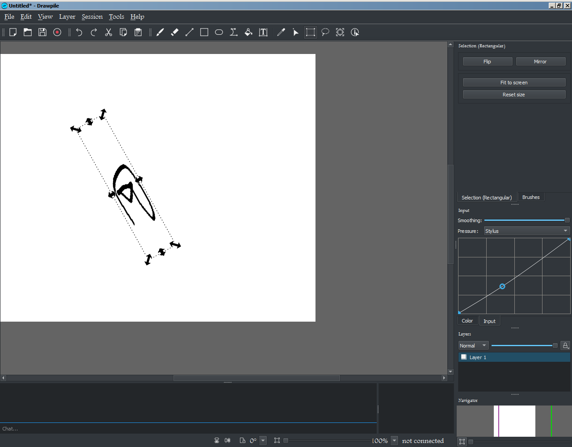Select the Bezier curve tool

[234, 32]
